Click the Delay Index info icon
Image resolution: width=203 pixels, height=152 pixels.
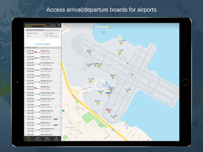tap(54, 33)
